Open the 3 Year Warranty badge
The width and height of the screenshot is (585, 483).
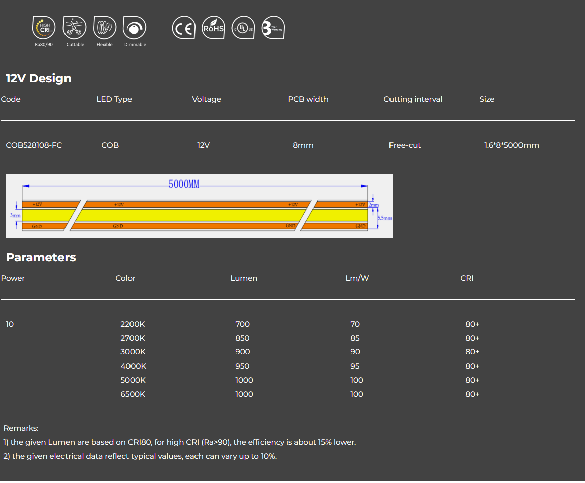coord(272,28)
